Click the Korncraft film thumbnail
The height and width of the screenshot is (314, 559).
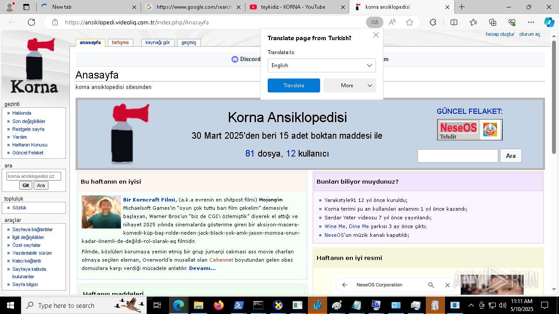101,212
